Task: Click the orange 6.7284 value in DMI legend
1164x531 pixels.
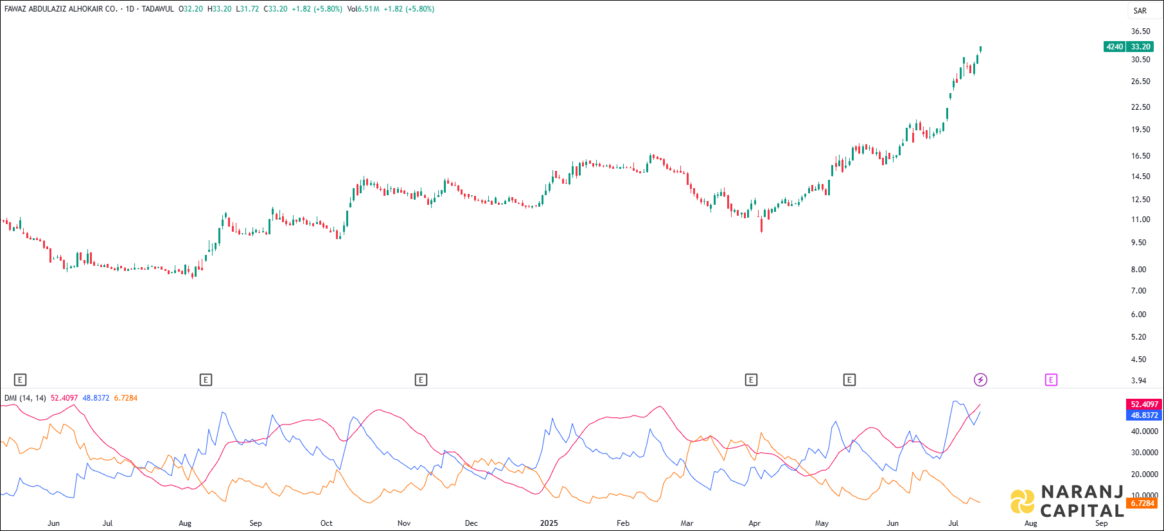Action: click(x=126, y=398)
